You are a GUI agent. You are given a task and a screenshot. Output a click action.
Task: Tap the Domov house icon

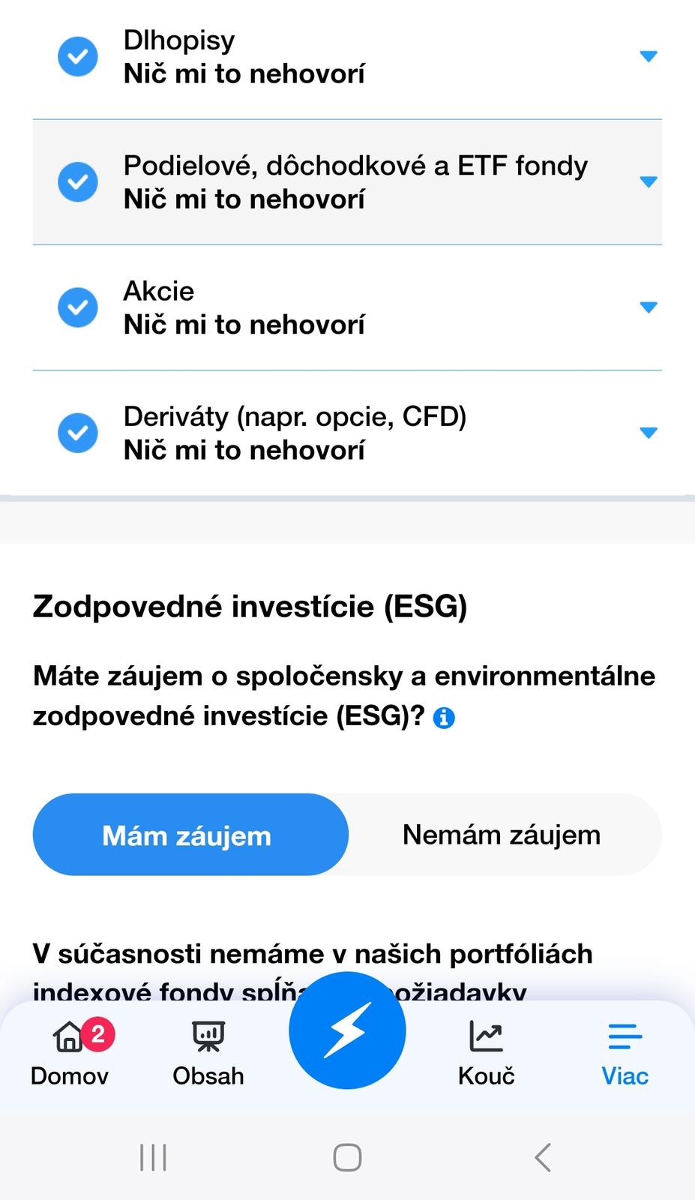tap(67, 1036)
